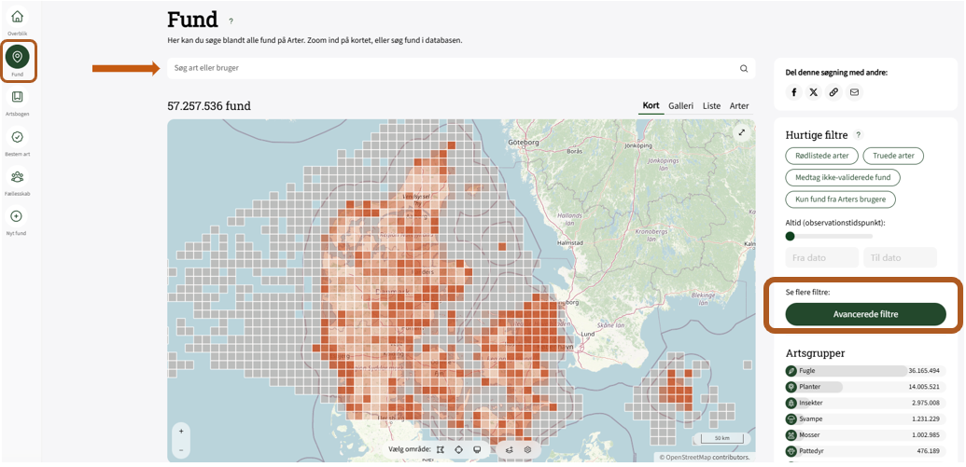Viewport: 966px width, 467px height.
Task: Click the observation time slider handle
Action: (x=791, y=236)
